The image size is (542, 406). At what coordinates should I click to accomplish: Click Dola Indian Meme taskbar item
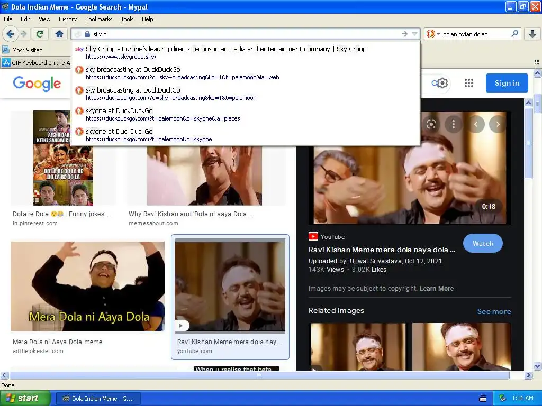(x=98, y=399)
